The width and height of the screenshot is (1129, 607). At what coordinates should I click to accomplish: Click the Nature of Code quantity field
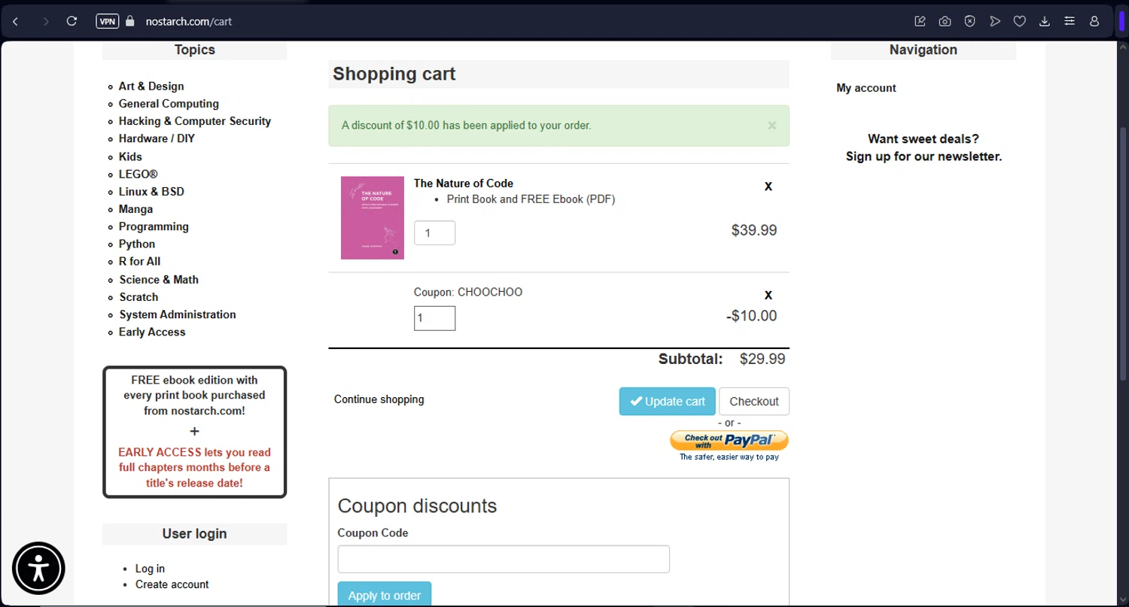click(434, 233)
